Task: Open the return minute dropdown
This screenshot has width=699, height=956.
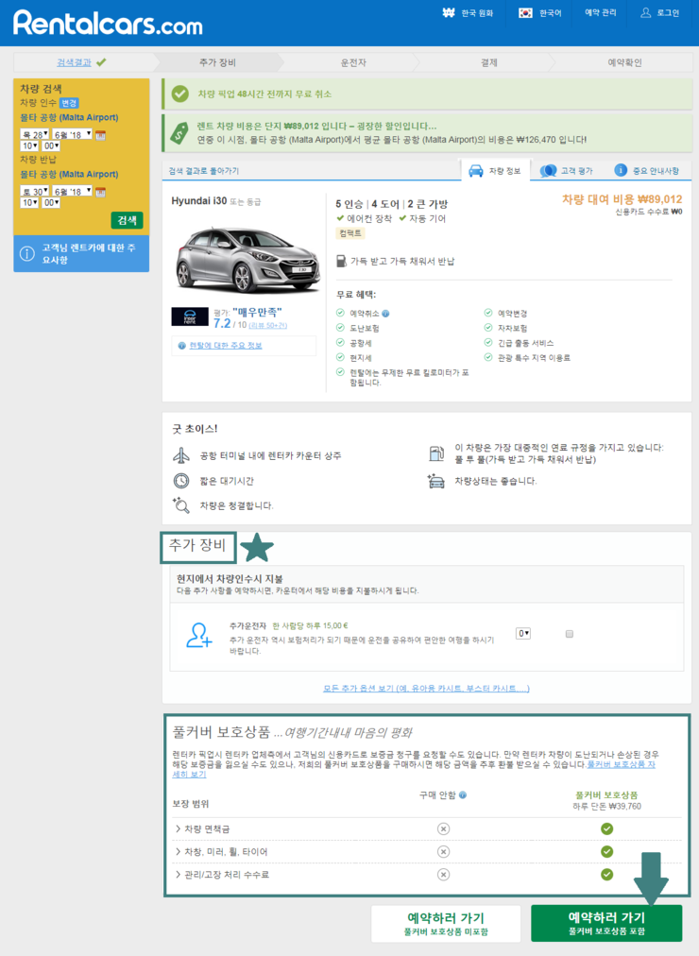Action: [x=51, y=202]
